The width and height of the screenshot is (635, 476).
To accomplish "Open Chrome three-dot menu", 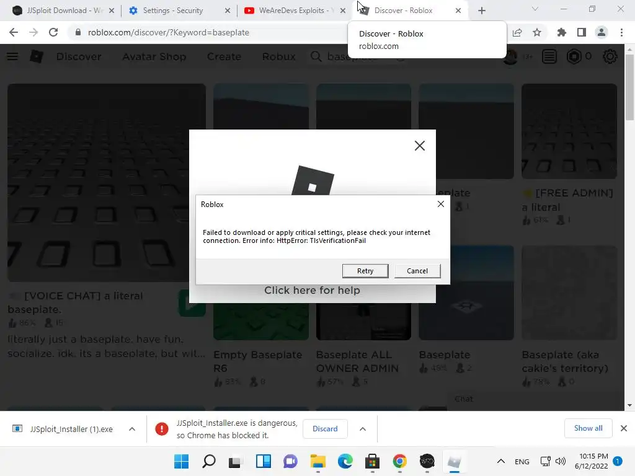I will (621, 32).
